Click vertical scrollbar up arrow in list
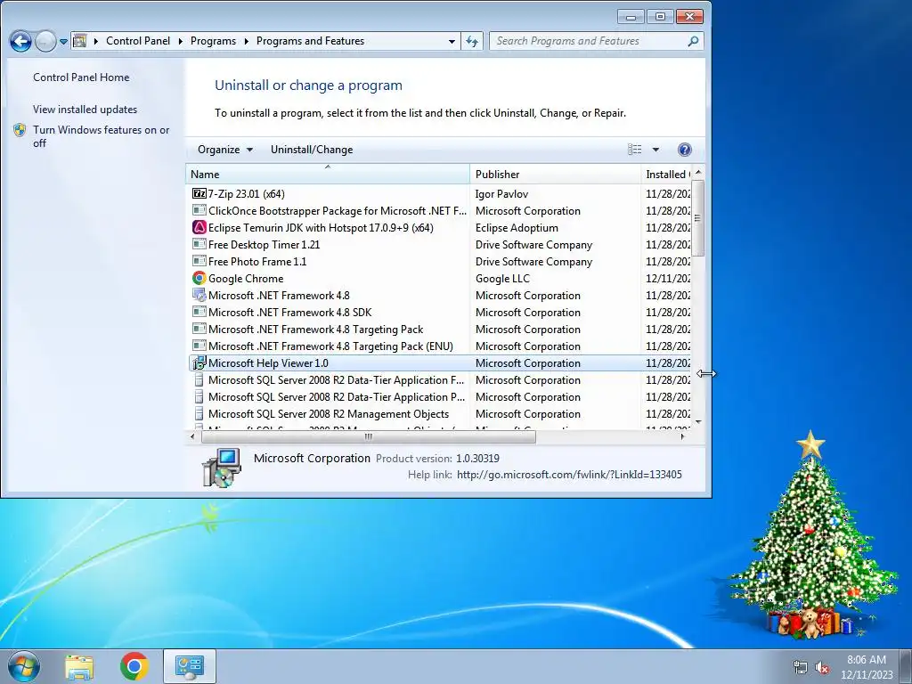912x684 pixels. (x=698, y=172)
